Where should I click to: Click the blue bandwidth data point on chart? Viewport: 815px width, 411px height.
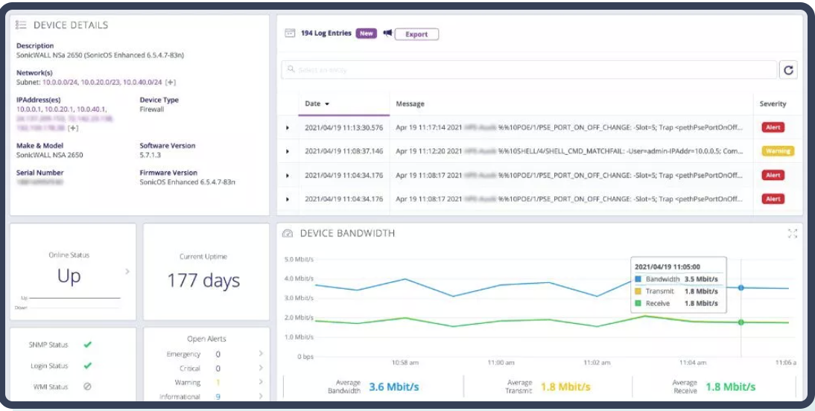point(741,287)
